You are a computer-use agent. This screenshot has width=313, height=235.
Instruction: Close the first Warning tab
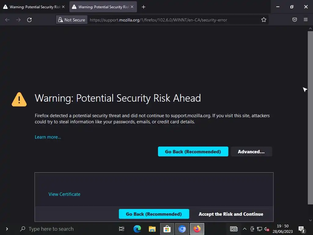coord(63,7)
